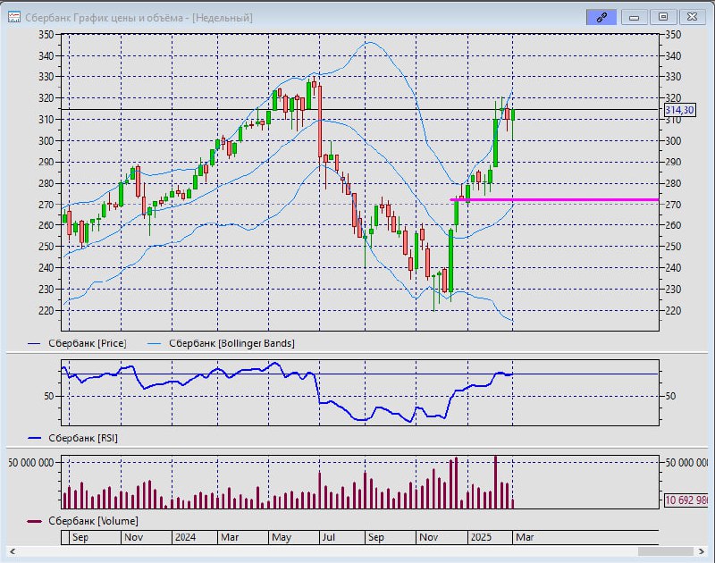The width and height of the screenshot is (715, 563).
Task: Click the 2025 year label on time axis
Action: (x=481, y=537)
